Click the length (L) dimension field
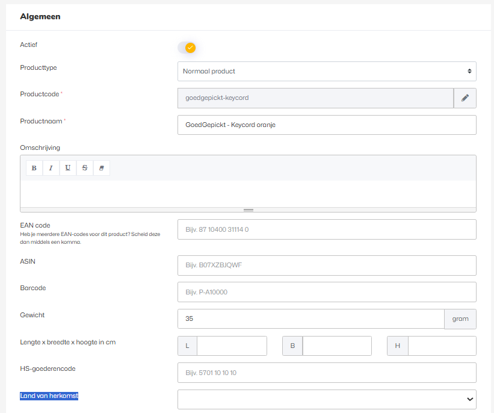 pyautogui.click(x=232, y=346)
